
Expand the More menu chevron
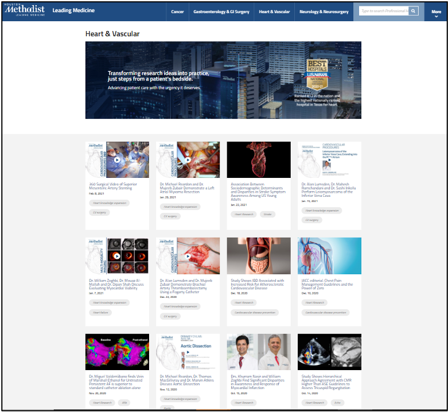point(436,17)
